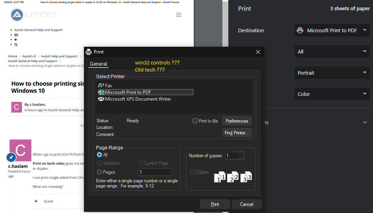Image resolution: width=373 pixels, height=213 pixels.
Task: Click the large c.haslam post avatar
Action: (20, 151)
